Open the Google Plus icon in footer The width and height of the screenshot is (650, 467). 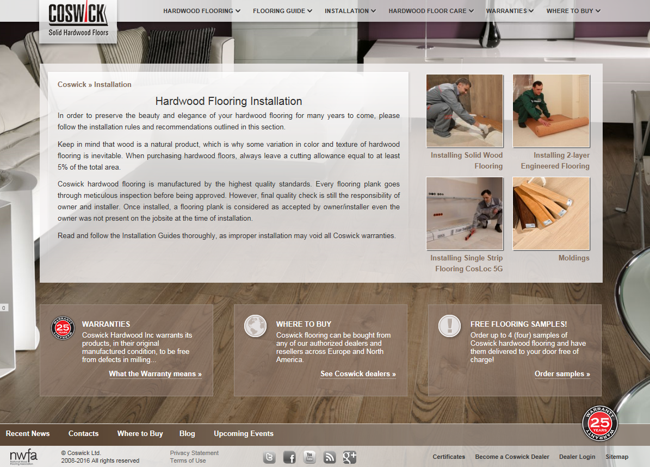[x=349, y=457]
